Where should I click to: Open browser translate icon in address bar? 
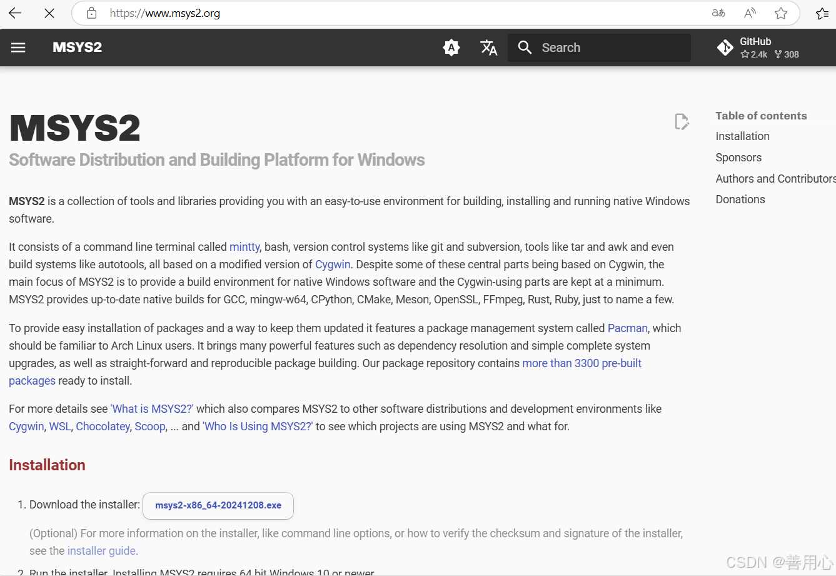pos(718,13)
